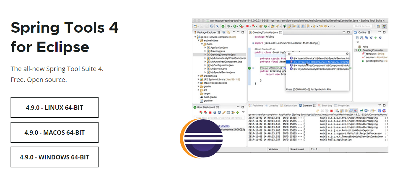Screen dimensions: 414x193
Task: Click 'Writable' in the IDE status bar
Action: (x=274, y=149)
